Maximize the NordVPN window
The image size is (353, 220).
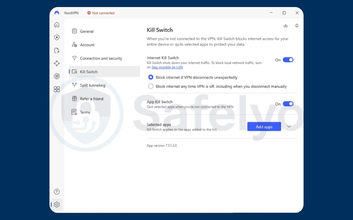coord(284,13)
